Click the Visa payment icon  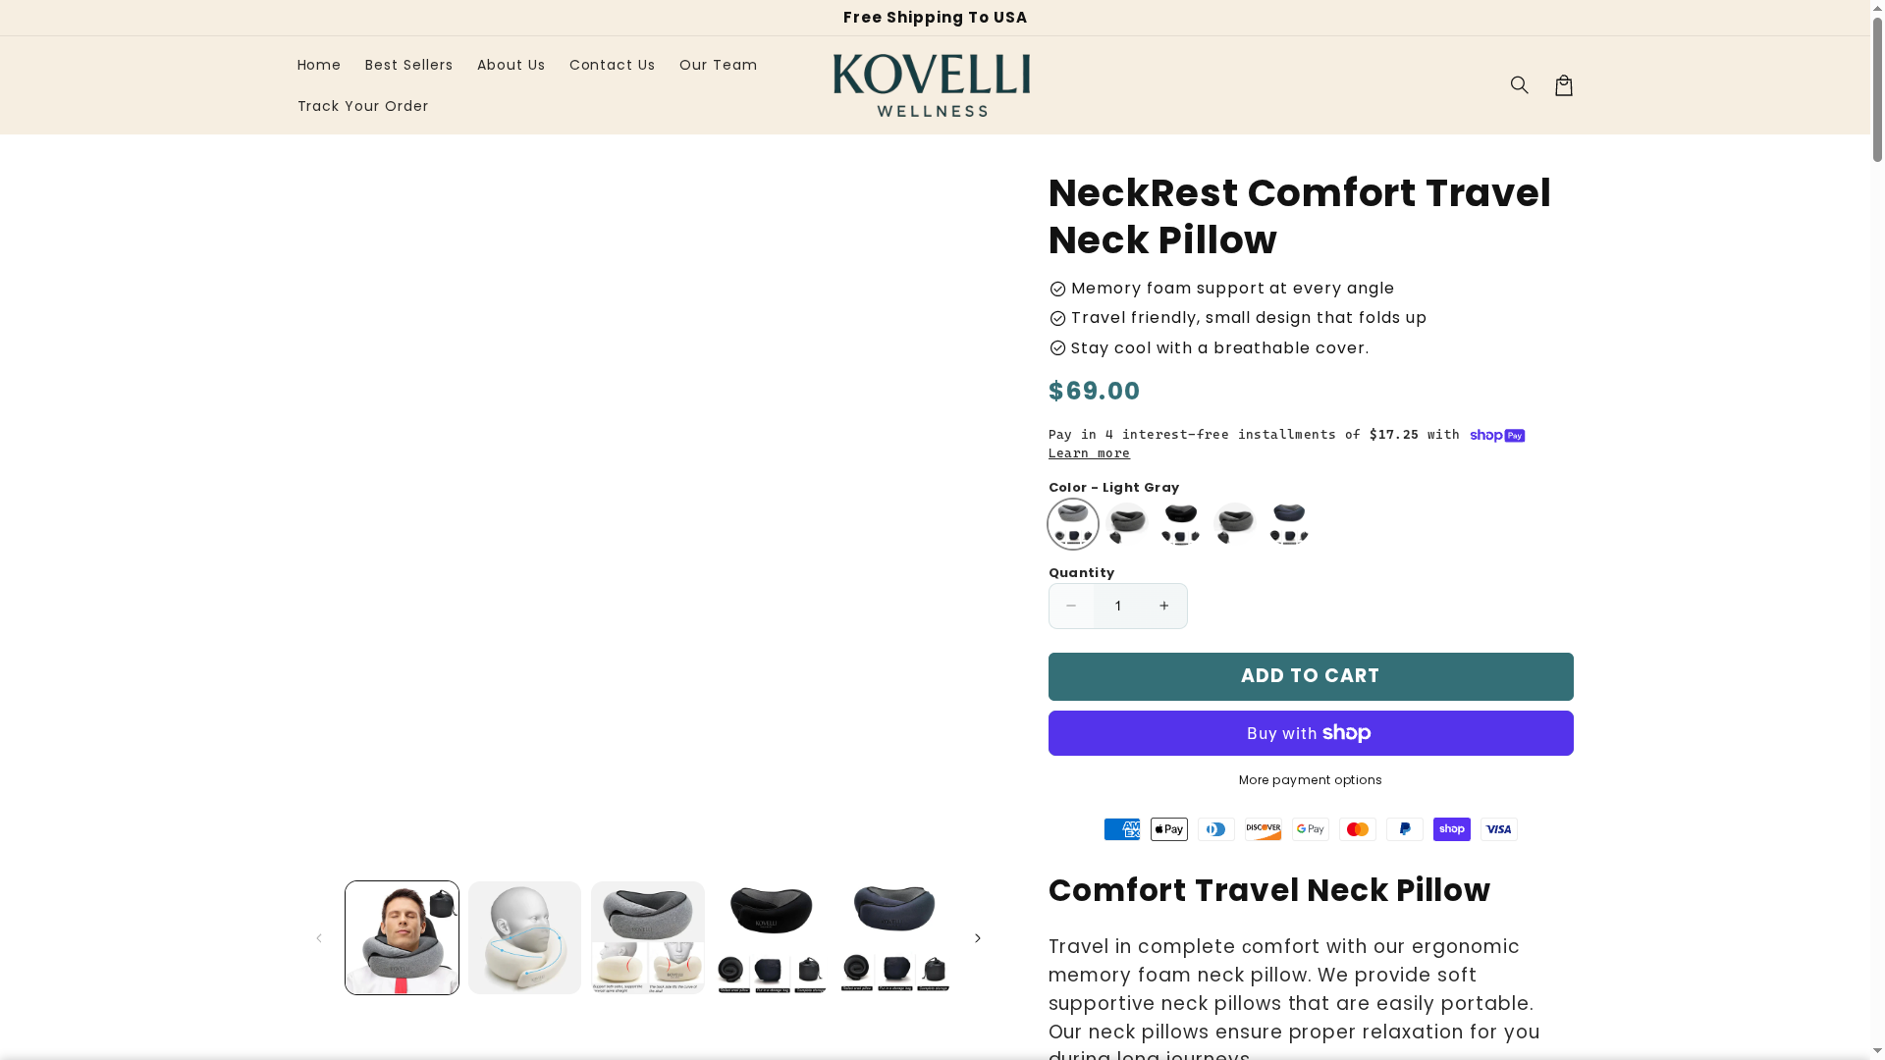(x=1498, y=829)
